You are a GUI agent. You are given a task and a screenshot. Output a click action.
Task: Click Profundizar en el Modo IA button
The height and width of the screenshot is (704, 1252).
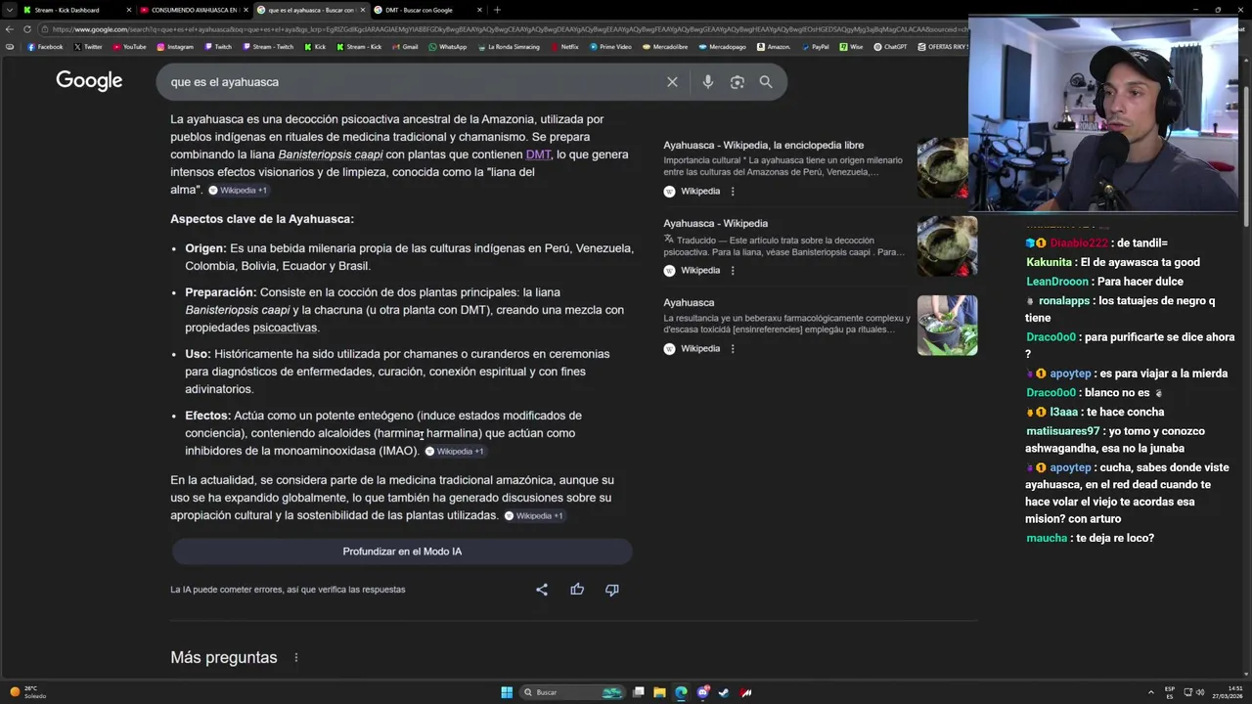pyautogui.click(x=402, y=551)
